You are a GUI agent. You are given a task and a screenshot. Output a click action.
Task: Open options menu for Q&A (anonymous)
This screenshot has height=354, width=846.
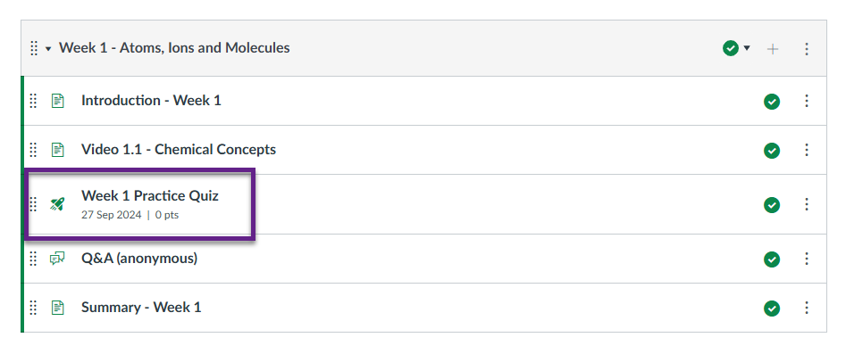[807, 259]
